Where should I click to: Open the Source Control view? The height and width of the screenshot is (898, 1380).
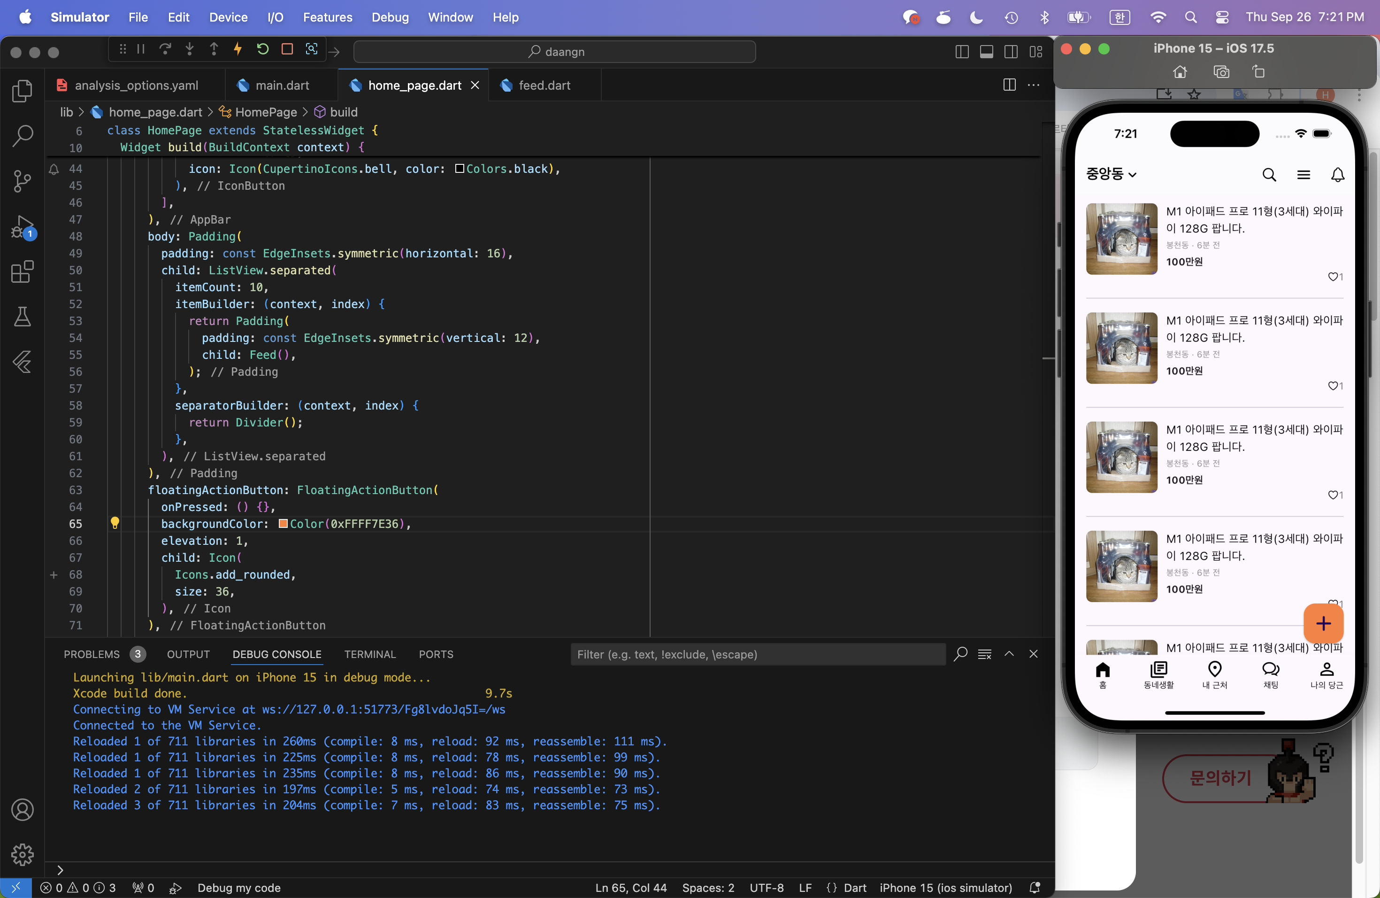coord(23,181)
